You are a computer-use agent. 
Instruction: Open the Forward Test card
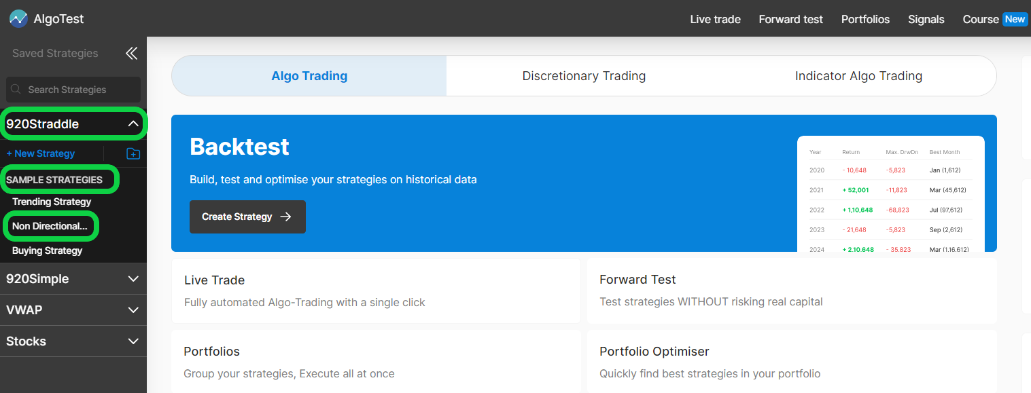[x=792, y=291]
